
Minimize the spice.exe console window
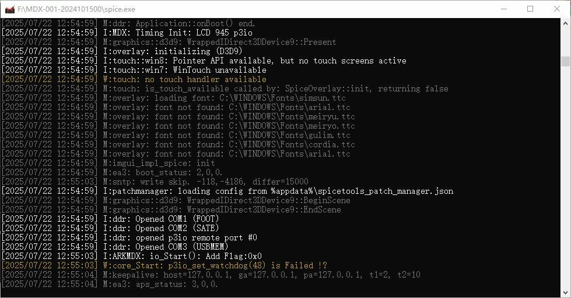(x=504, y=9)
